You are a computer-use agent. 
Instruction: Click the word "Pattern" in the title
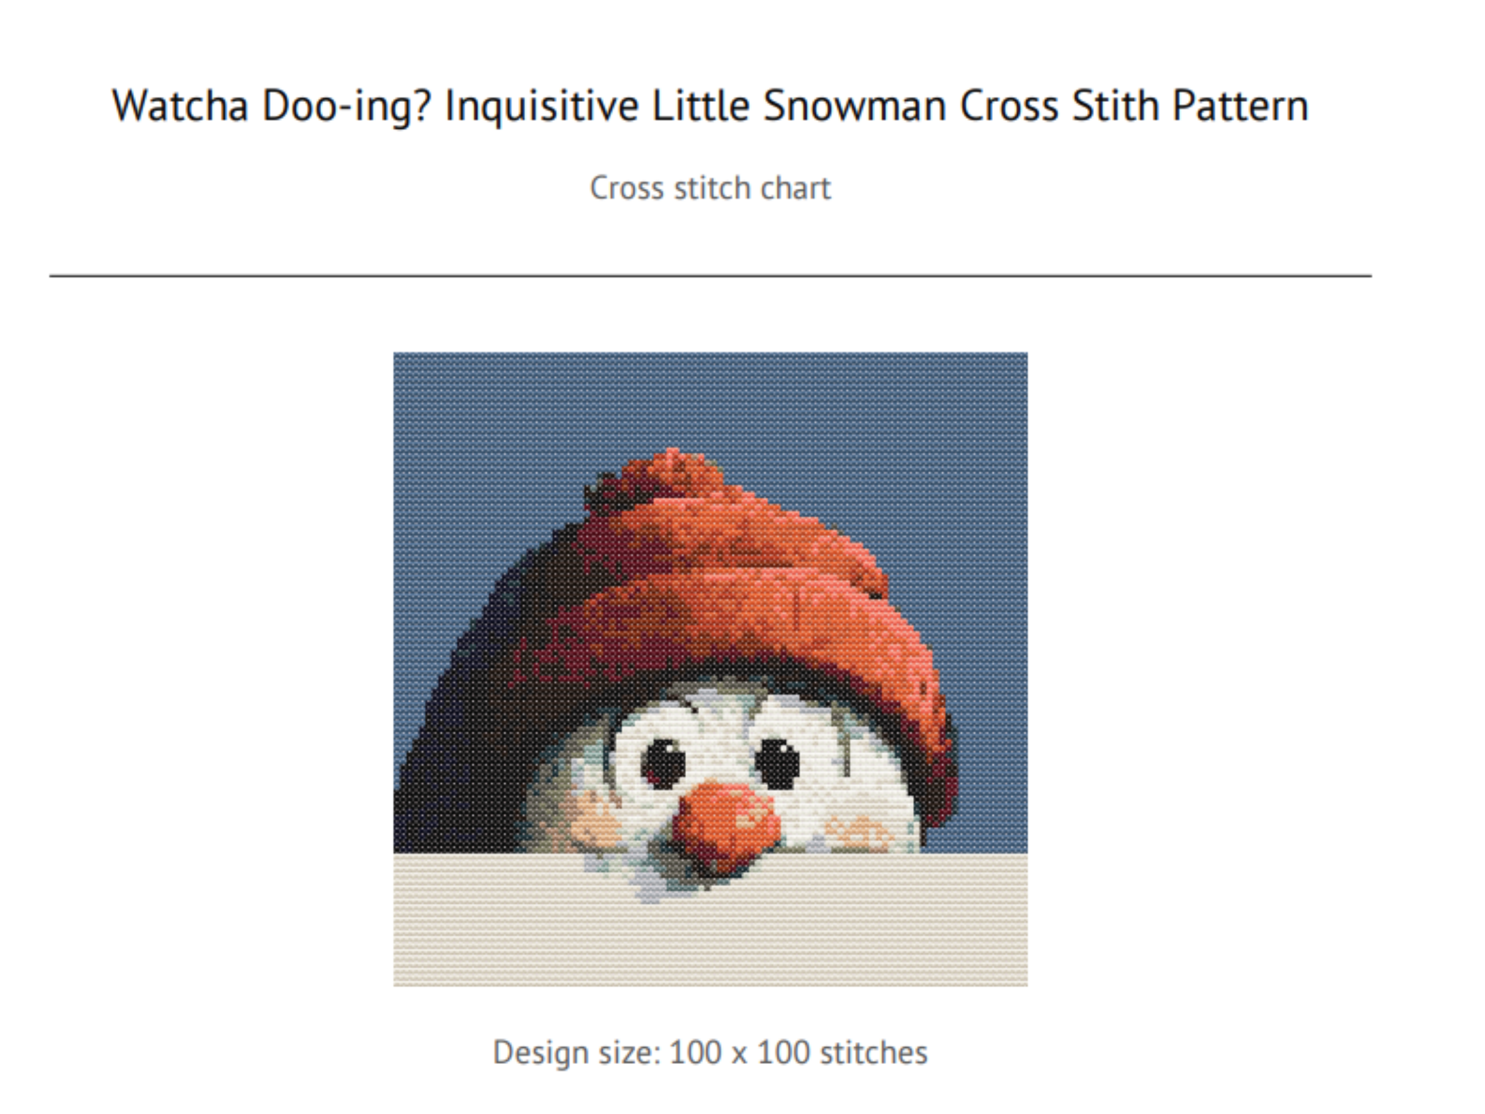tap(1240, 106)
